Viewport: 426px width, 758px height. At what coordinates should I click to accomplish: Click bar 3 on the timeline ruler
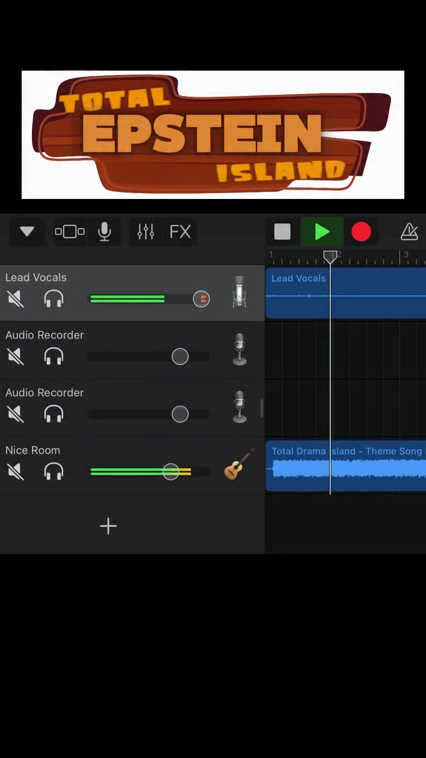click(x=406, y=255)
